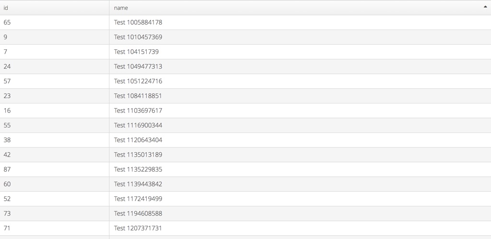Click the name column header label
This screenshot has width=491, height=239.
click(121, 8)
